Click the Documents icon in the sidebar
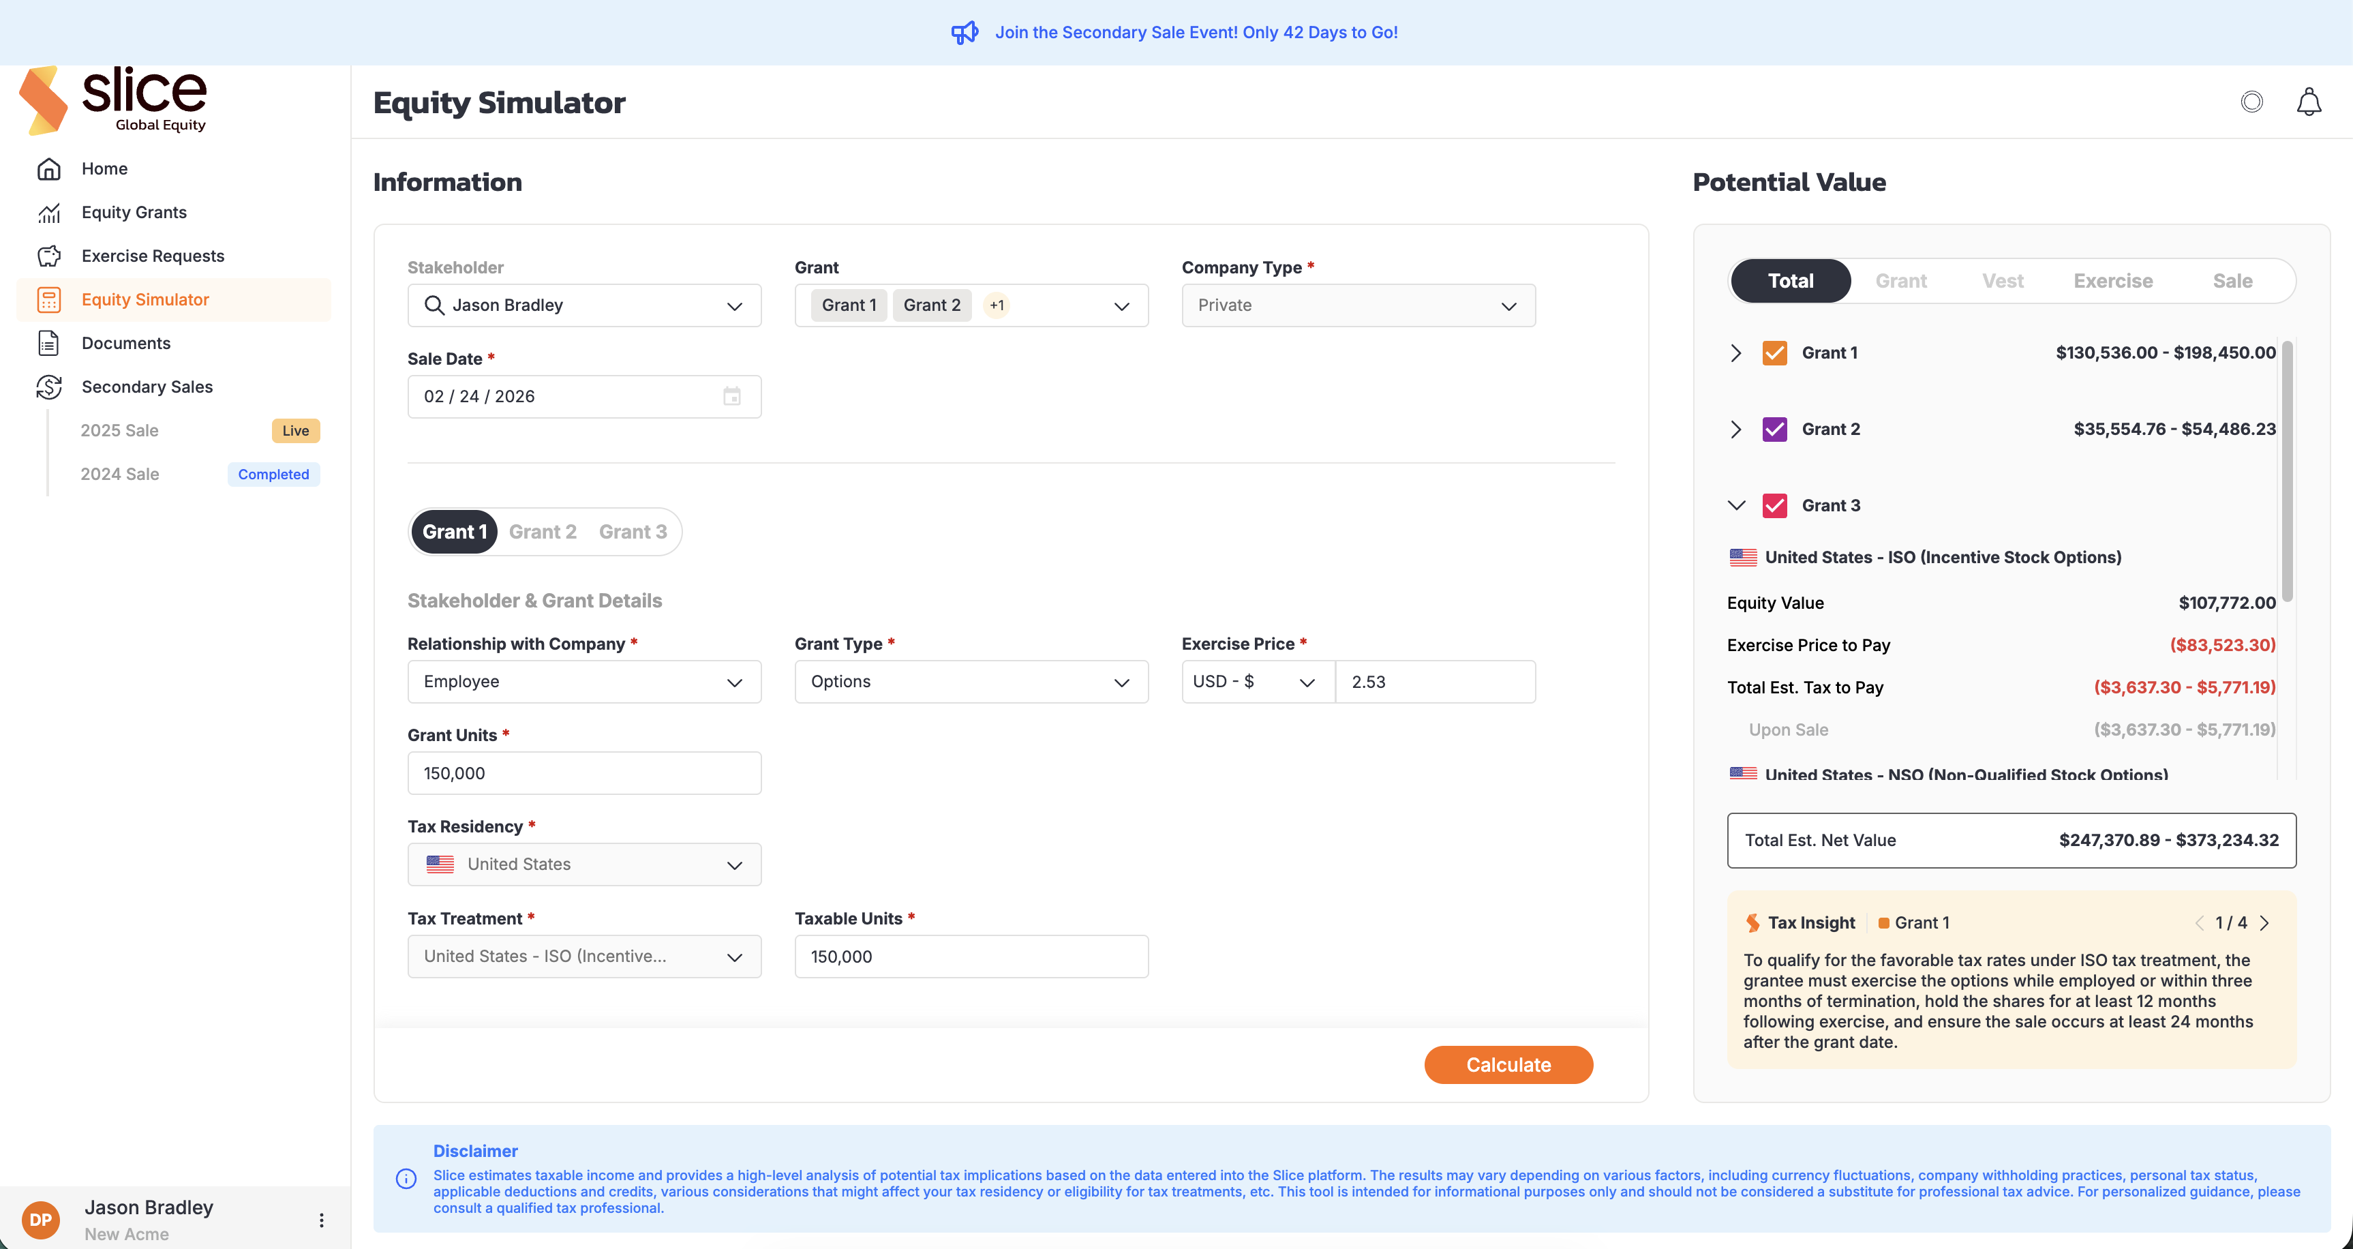This screenshot has height=1249, width=2353. (x=49, y=344)
